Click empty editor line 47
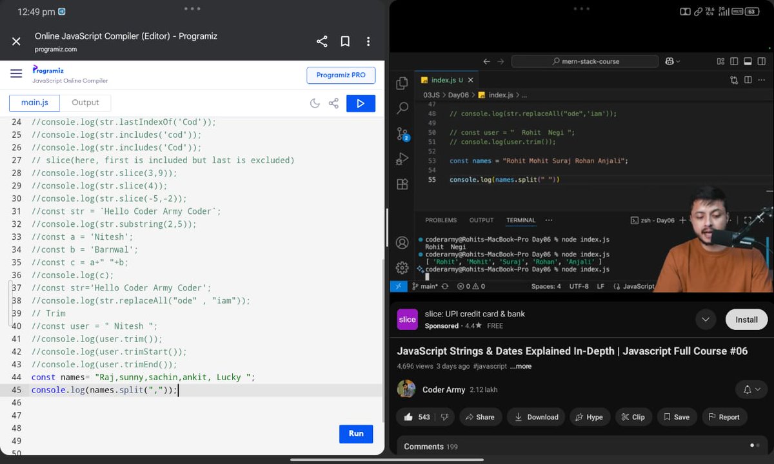774x464 pixels. [x=206, y=415]
